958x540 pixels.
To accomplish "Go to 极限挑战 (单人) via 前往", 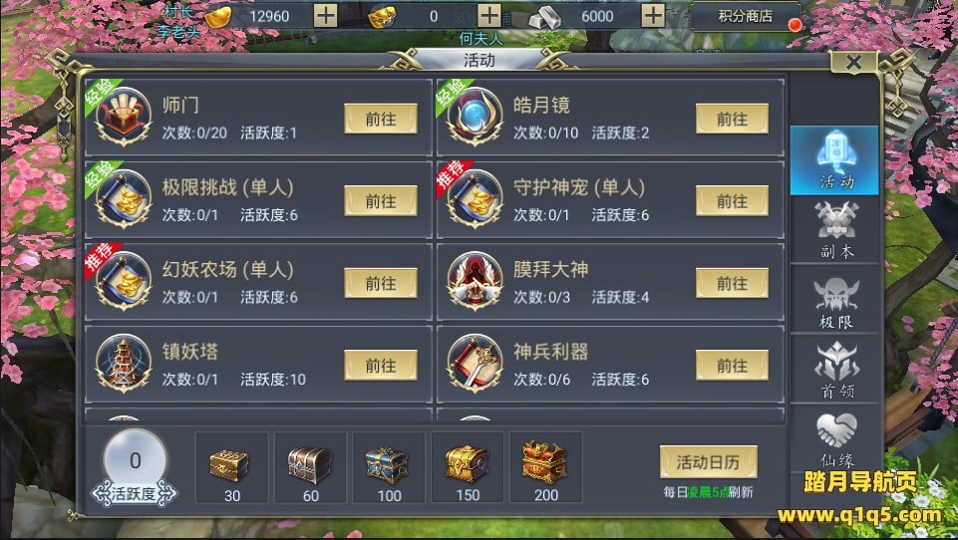I will tap(381, 201).
